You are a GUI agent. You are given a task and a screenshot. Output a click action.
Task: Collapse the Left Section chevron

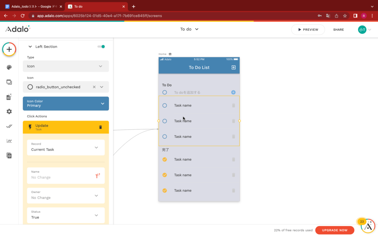[x=30, y=47]
